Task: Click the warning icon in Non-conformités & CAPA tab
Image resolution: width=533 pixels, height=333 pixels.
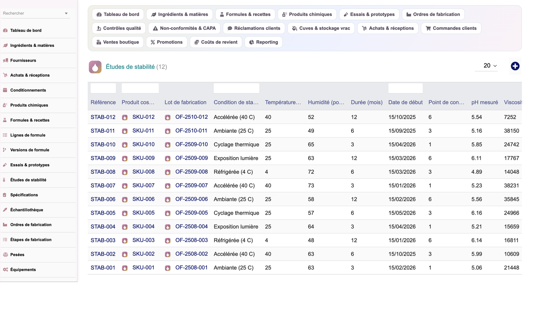Action: coord(155,28)
